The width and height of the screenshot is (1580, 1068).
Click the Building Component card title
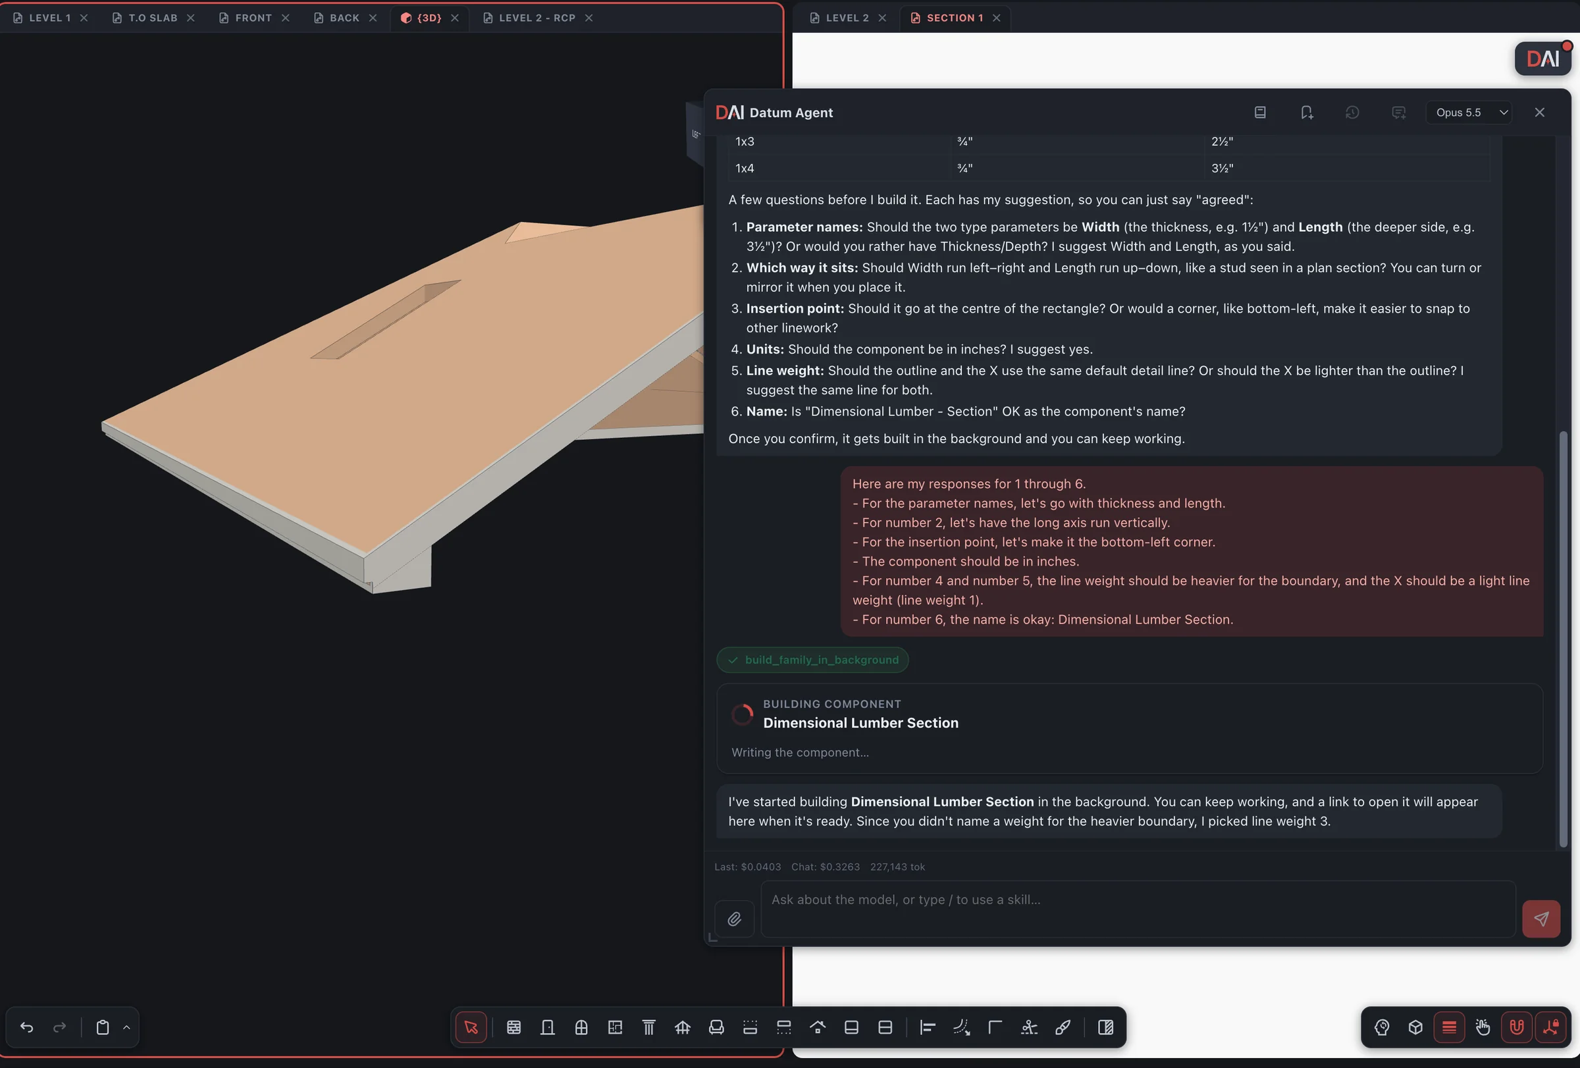[860, 723]
